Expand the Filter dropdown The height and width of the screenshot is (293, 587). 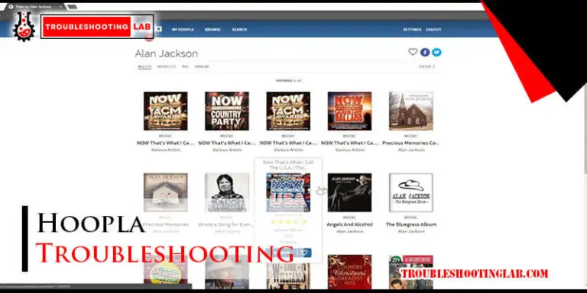point(426,66)
